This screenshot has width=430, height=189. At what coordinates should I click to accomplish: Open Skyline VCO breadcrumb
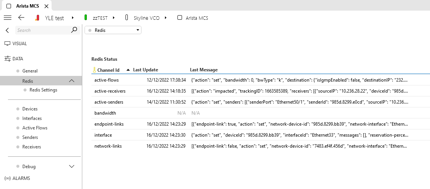pos(146,18)
